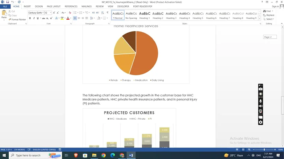Click zoom in plus button

(275, 150)
